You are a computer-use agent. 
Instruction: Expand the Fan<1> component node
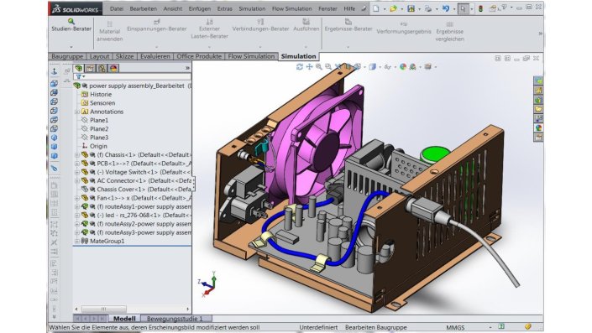tap(77, 198)
